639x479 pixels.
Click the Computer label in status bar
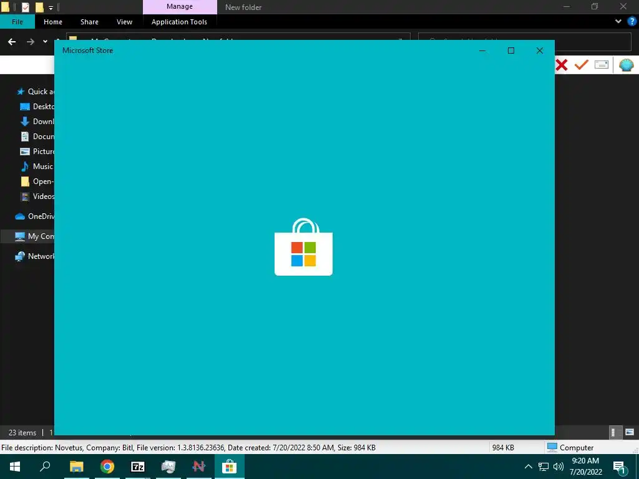(576, 447)
